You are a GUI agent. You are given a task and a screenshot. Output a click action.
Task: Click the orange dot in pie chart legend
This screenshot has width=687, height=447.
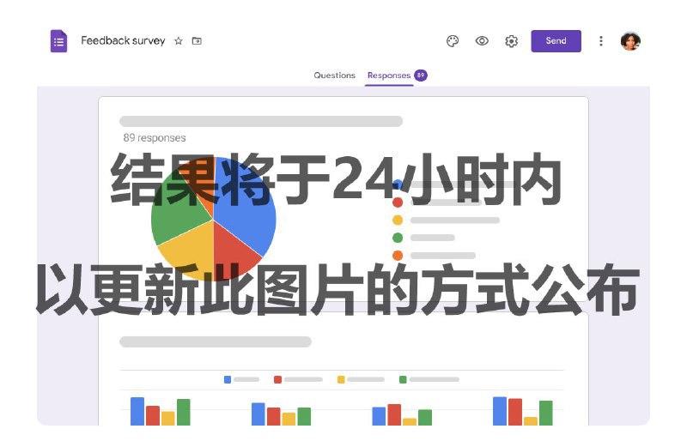(398, 256)
